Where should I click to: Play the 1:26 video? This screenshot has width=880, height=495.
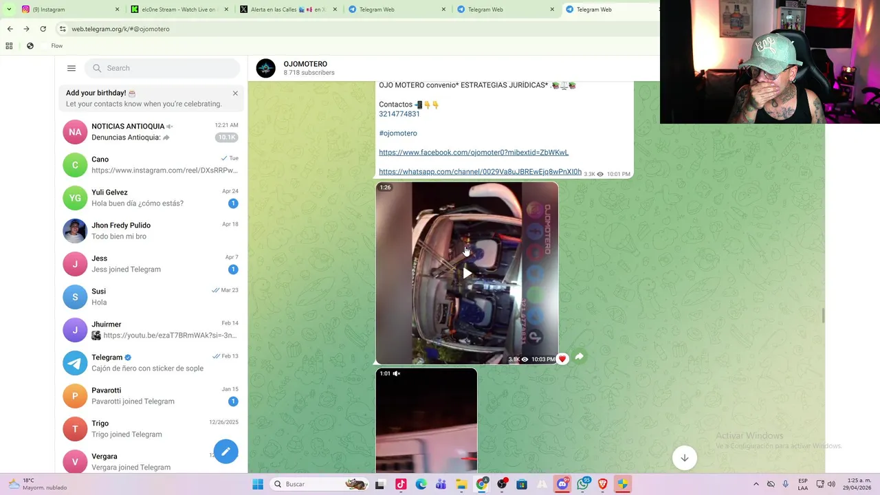(467, 274)
